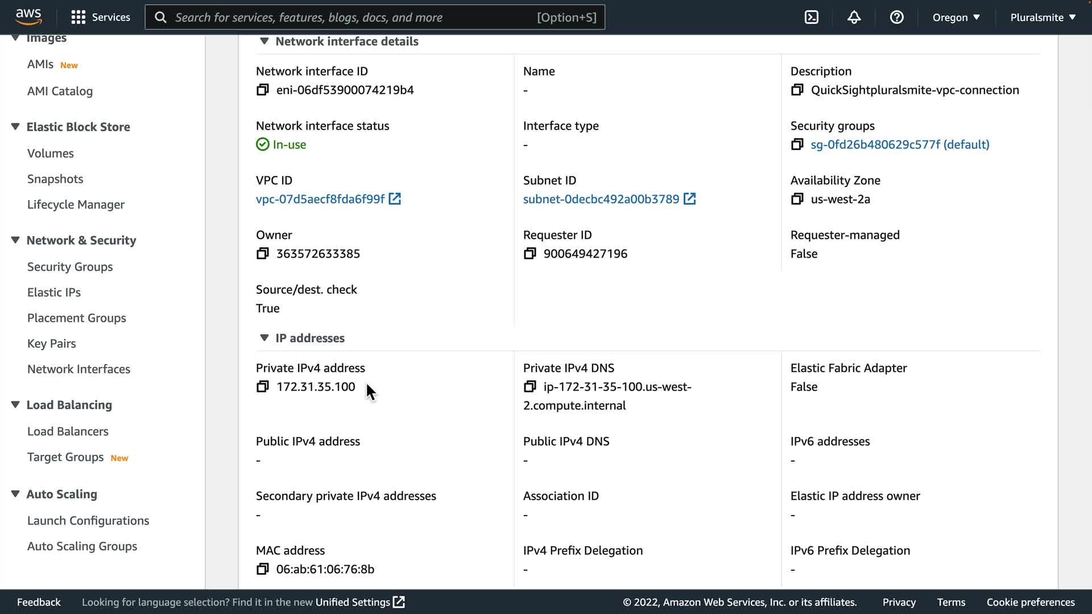
Task: Copy the network interface ID
Action: point(262,90)
